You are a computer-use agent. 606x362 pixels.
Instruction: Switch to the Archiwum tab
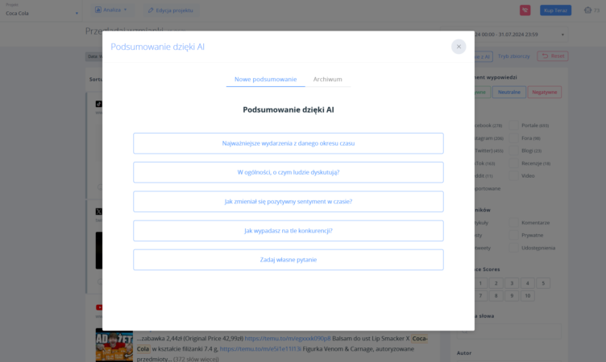[327, 80]
